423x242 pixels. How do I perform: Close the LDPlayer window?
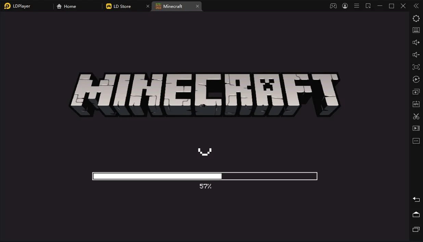click(403, 6)
